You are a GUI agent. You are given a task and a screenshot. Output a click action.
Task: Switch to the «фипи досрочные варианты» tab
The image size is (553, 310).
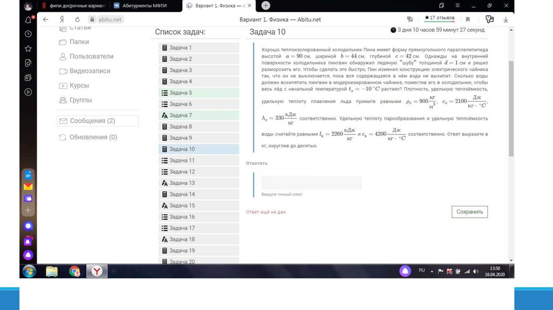coord(73,5)
